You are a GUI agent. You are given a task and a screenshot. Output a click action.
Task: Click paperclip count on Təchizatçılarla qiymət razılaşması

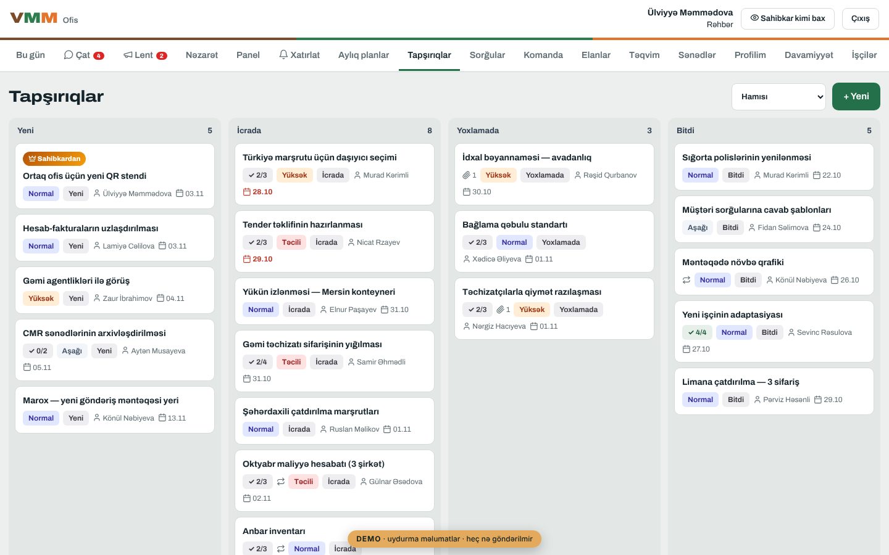click(x=503, y=310)
